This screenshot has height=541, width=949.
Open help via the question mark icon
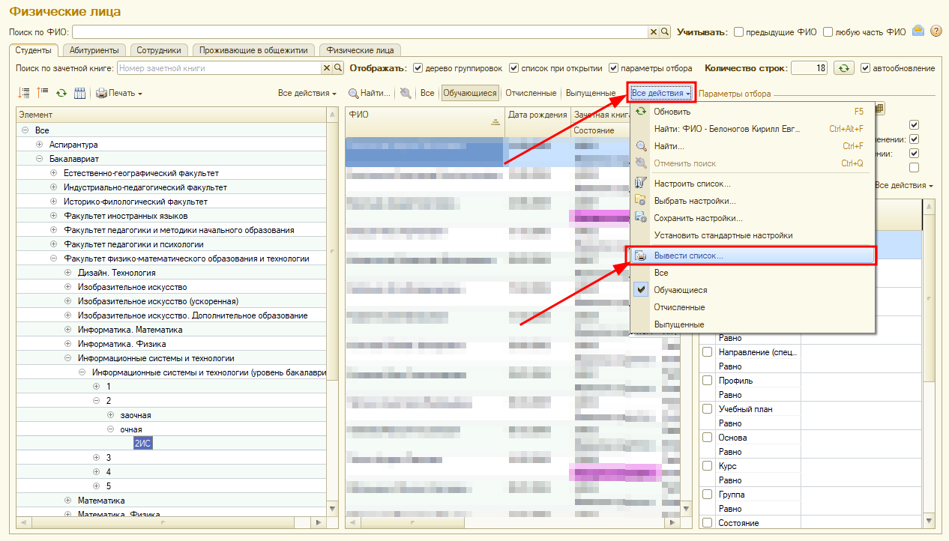(x=936, y=31)
